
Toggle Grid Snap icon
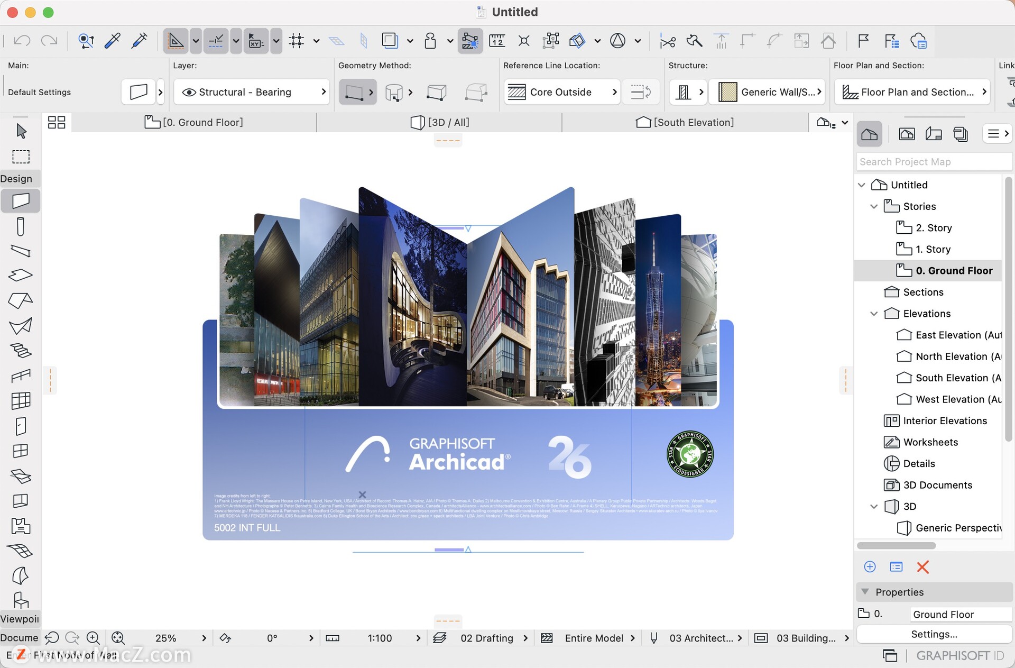coord(297,41)
